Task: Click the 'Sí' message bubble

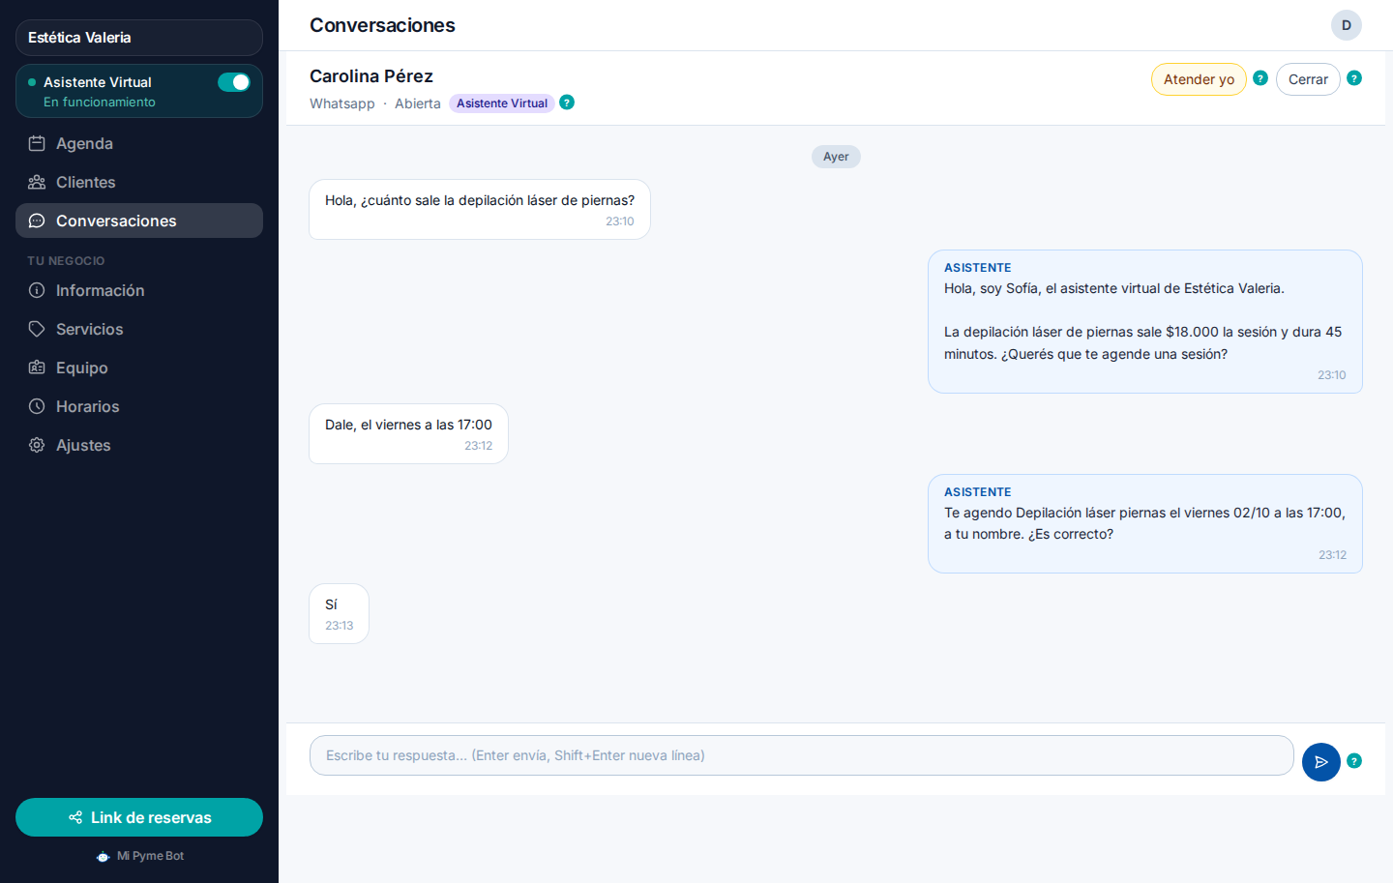Action: tap(339, 613)
